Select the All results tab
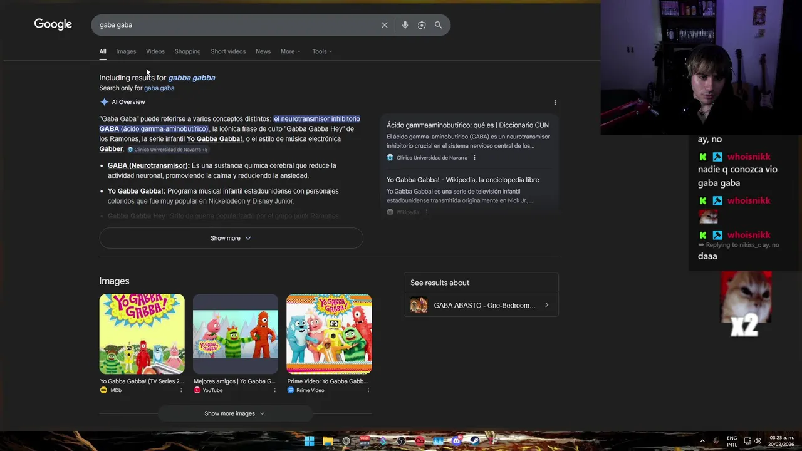The height and width of the screenshot is (451, 802). pyautogui.click(x=103, y=51)
